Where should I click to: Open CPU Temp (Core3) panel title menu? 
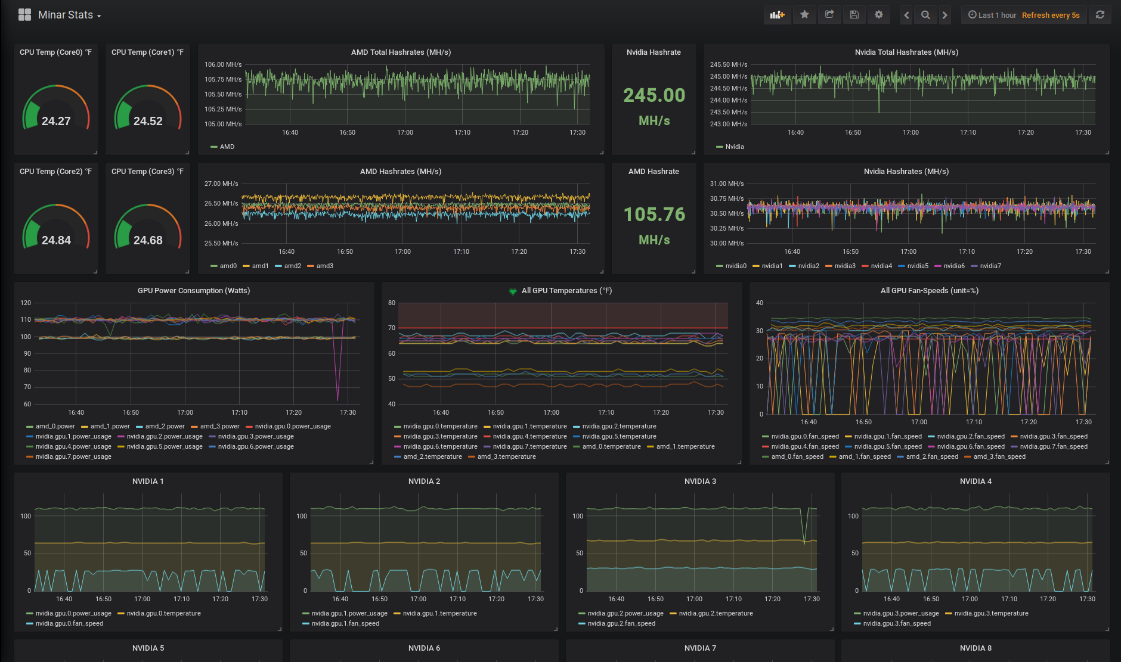coord(148,172)
